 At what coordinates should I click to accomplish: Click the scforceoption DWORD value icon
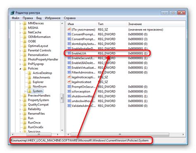69,91
